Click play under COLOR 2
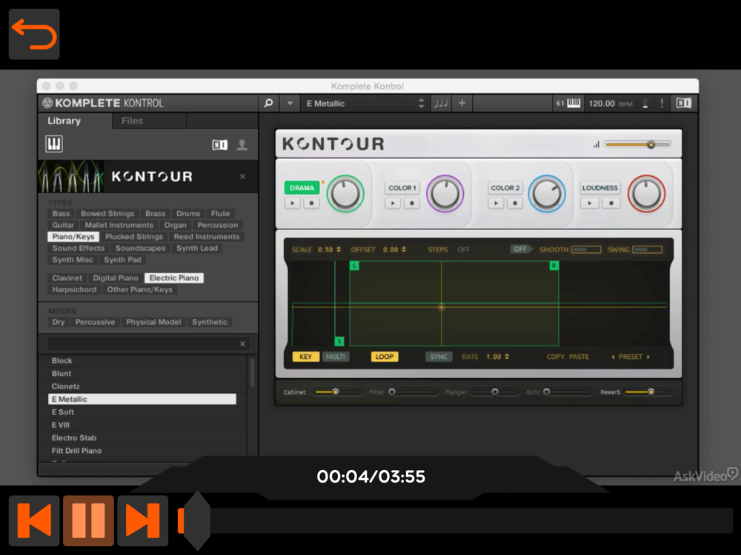The width and height of the screenshot is (741, 555). [x=496, y=203]
